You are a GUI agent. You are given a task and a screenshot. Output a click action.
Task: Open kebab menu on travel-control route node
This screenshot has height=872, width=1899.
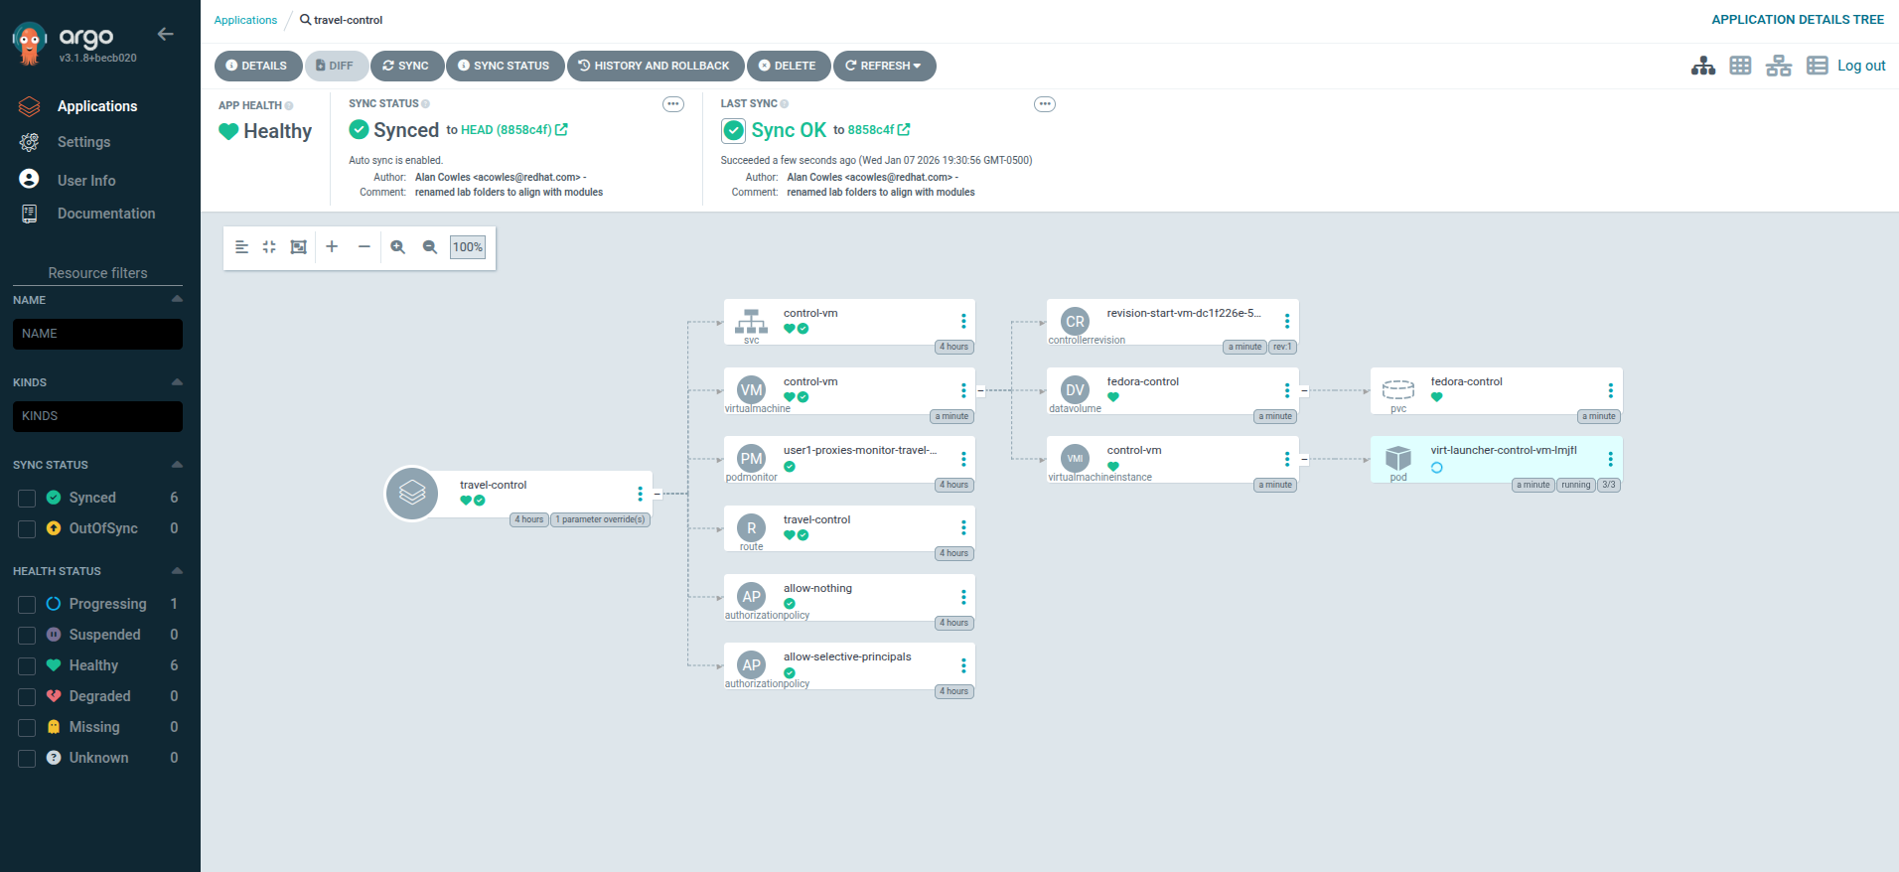pos(962,527)
